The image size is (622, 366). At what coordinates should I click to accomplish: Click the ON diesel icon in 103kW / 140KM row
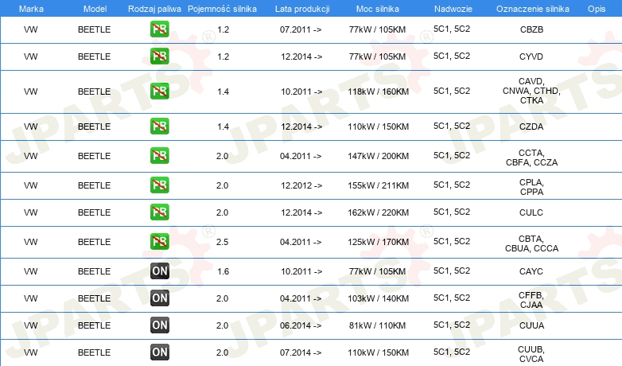(x=159, y=298)
